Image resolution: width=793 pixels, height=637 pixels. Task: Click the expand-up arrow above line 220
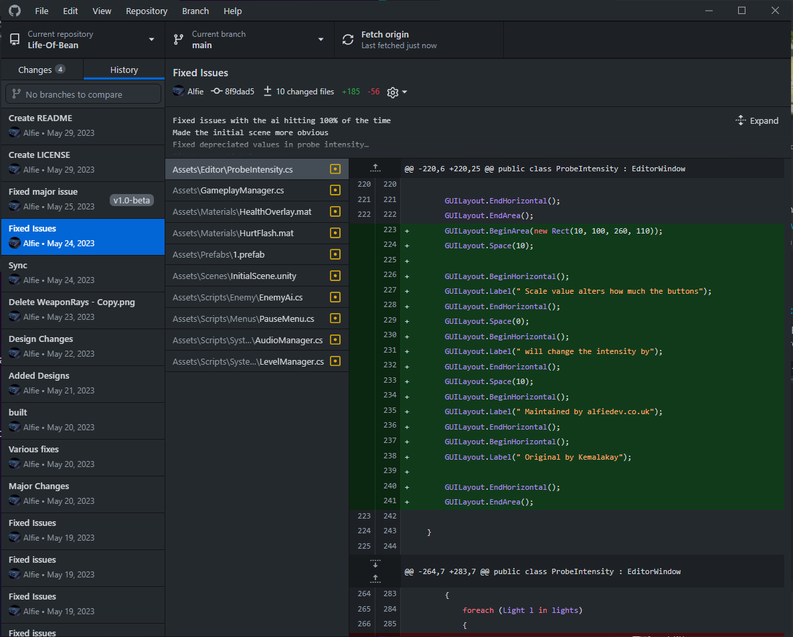point(375,169)
